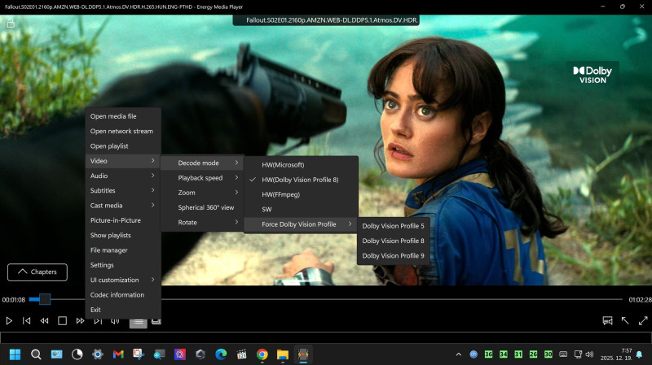Open Settings from the context menu
Screen dimensions: 652x365
pos(123,265)
